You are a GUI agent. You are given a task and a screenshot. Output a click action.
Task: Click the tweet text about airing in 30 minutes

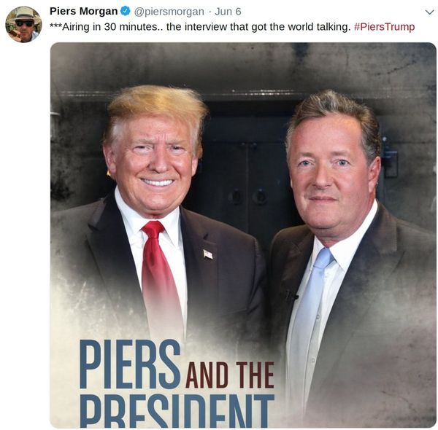[200, 27]
